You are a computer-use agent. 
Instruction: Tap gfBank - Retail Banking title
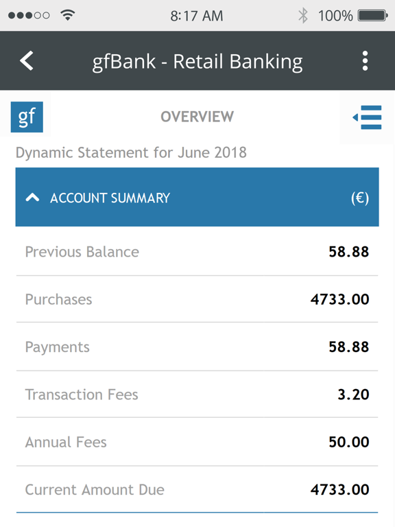pyautogui.click(x=197, y=62)
